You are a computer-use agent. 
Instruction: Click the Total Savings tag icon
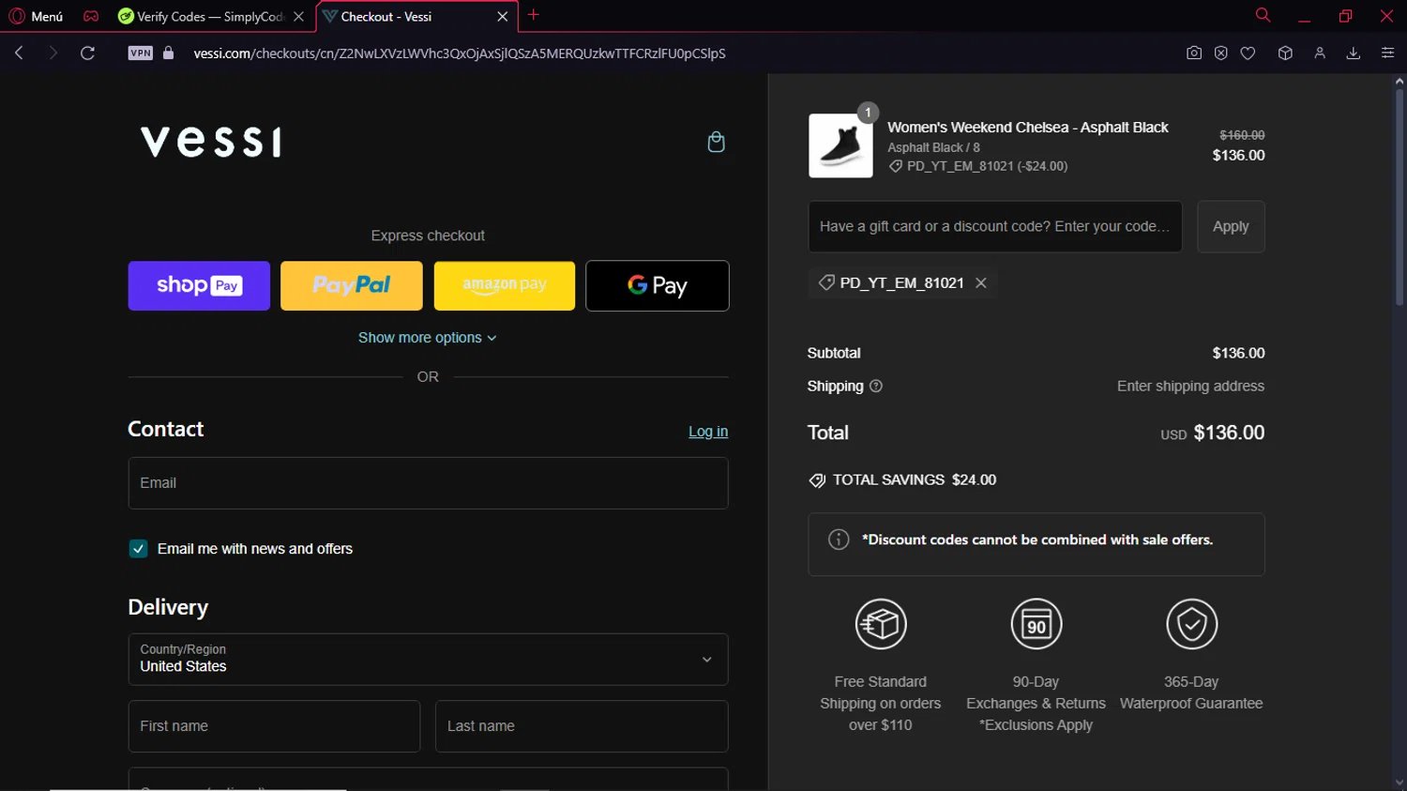817,480
